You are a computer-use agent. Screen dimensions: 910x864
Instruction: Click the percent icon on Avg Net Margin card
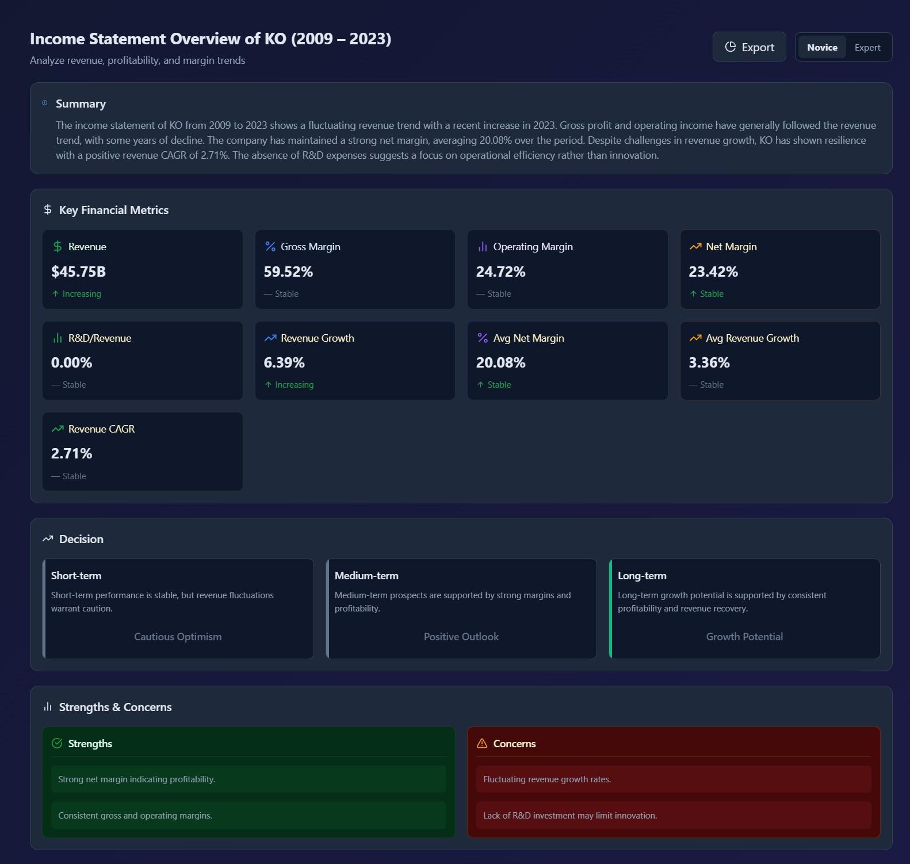[482, 338]
